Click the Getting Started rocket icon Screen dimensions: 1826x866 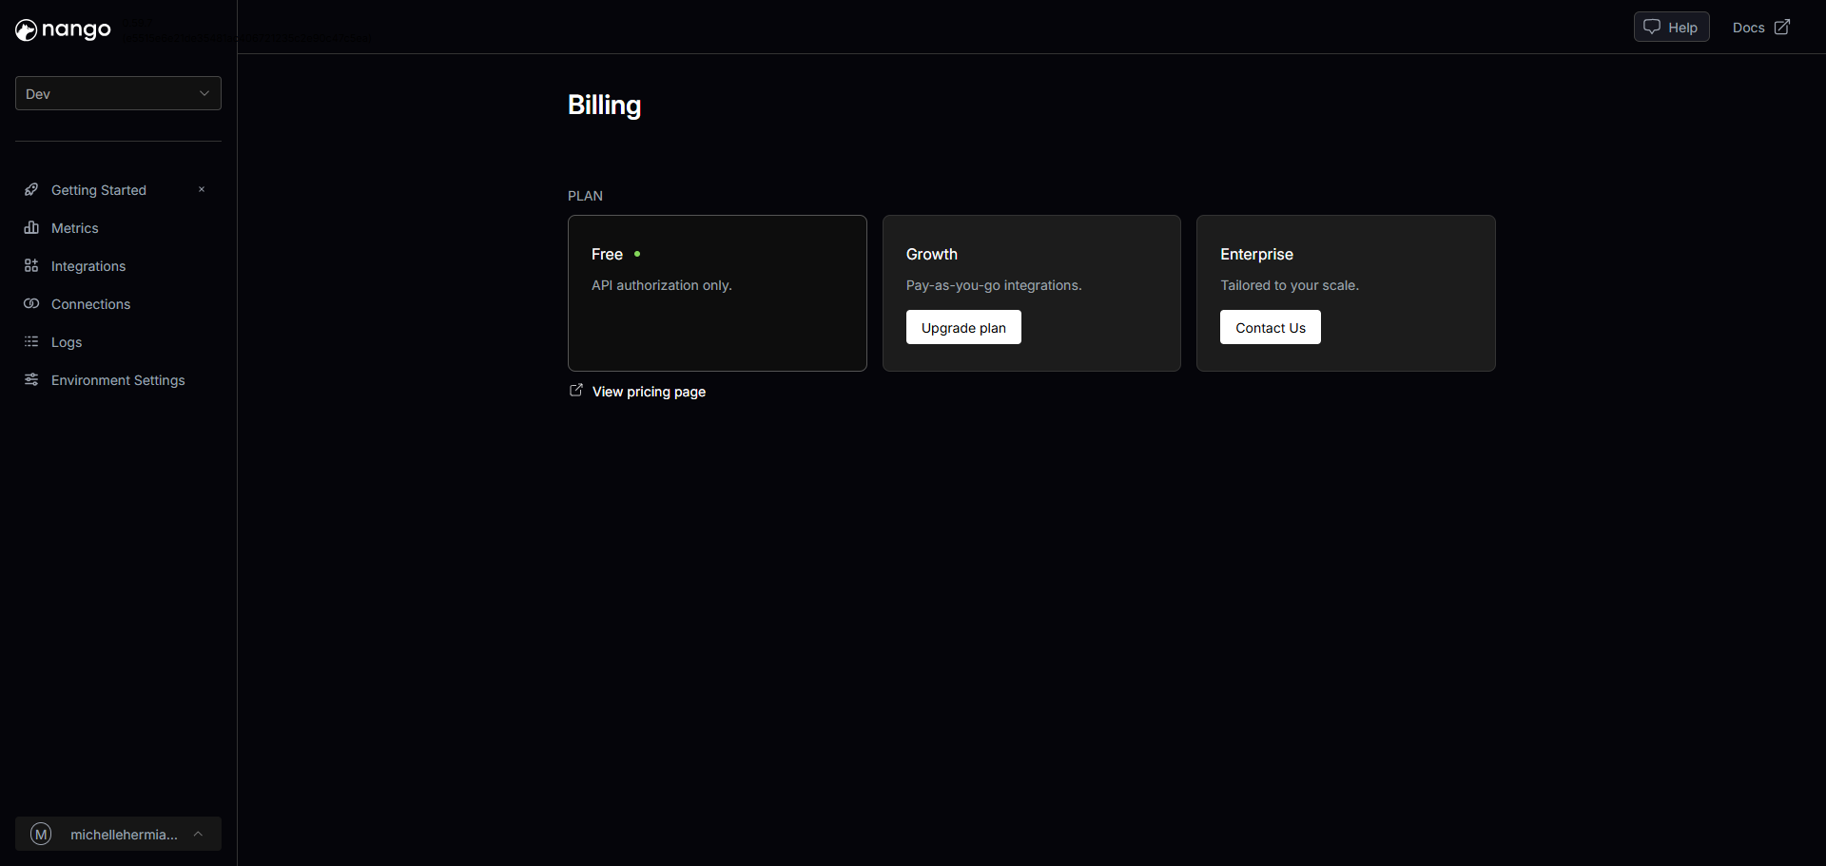click(31, 190)
